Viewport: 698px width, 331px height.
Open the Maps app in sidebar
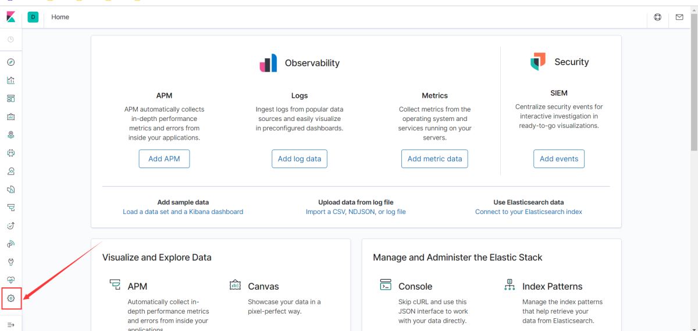coord(10,134)
